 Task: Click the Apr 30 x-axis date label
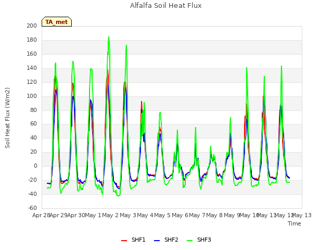[x=76, y=215]
